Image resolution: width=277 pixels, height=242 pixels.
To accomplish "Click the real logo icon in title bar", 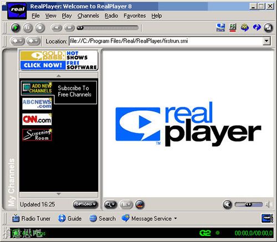I will click(17, 11).
